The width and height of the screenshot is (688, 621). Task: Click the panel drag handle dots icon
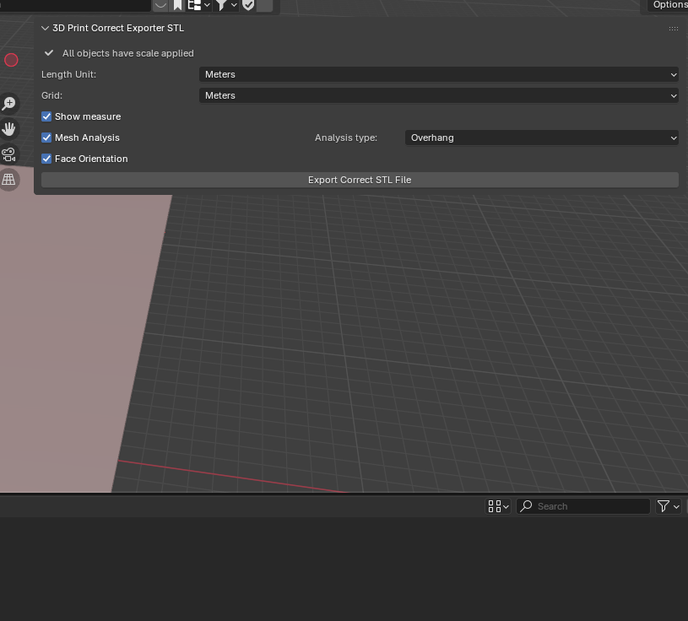point(674,29)
